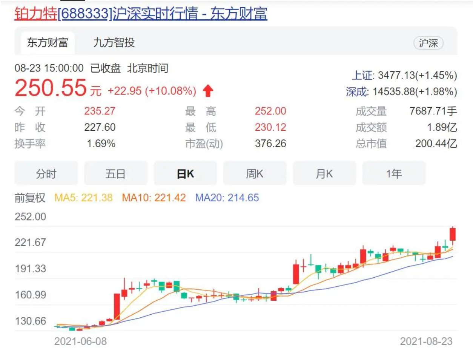Click the 深成 index label
The width and height of the screenshot is (473, 360).
356,91
